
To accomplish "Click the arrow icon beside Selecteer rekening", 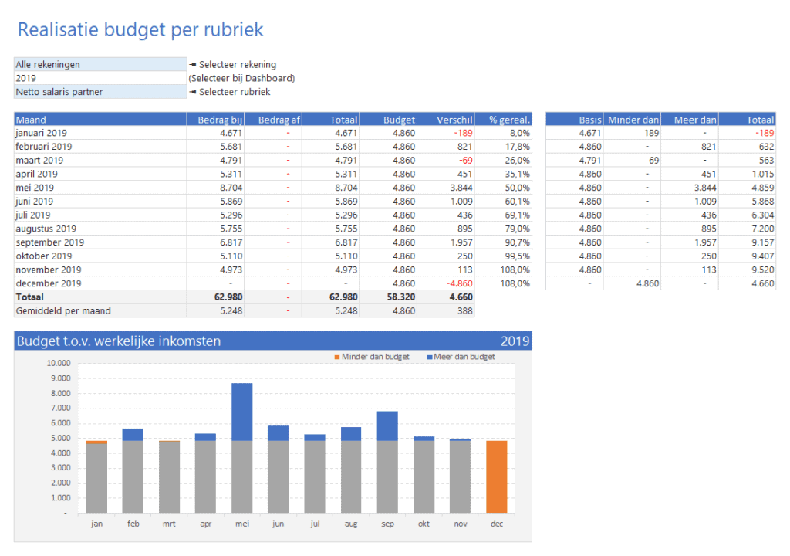I will click(193, 64).
